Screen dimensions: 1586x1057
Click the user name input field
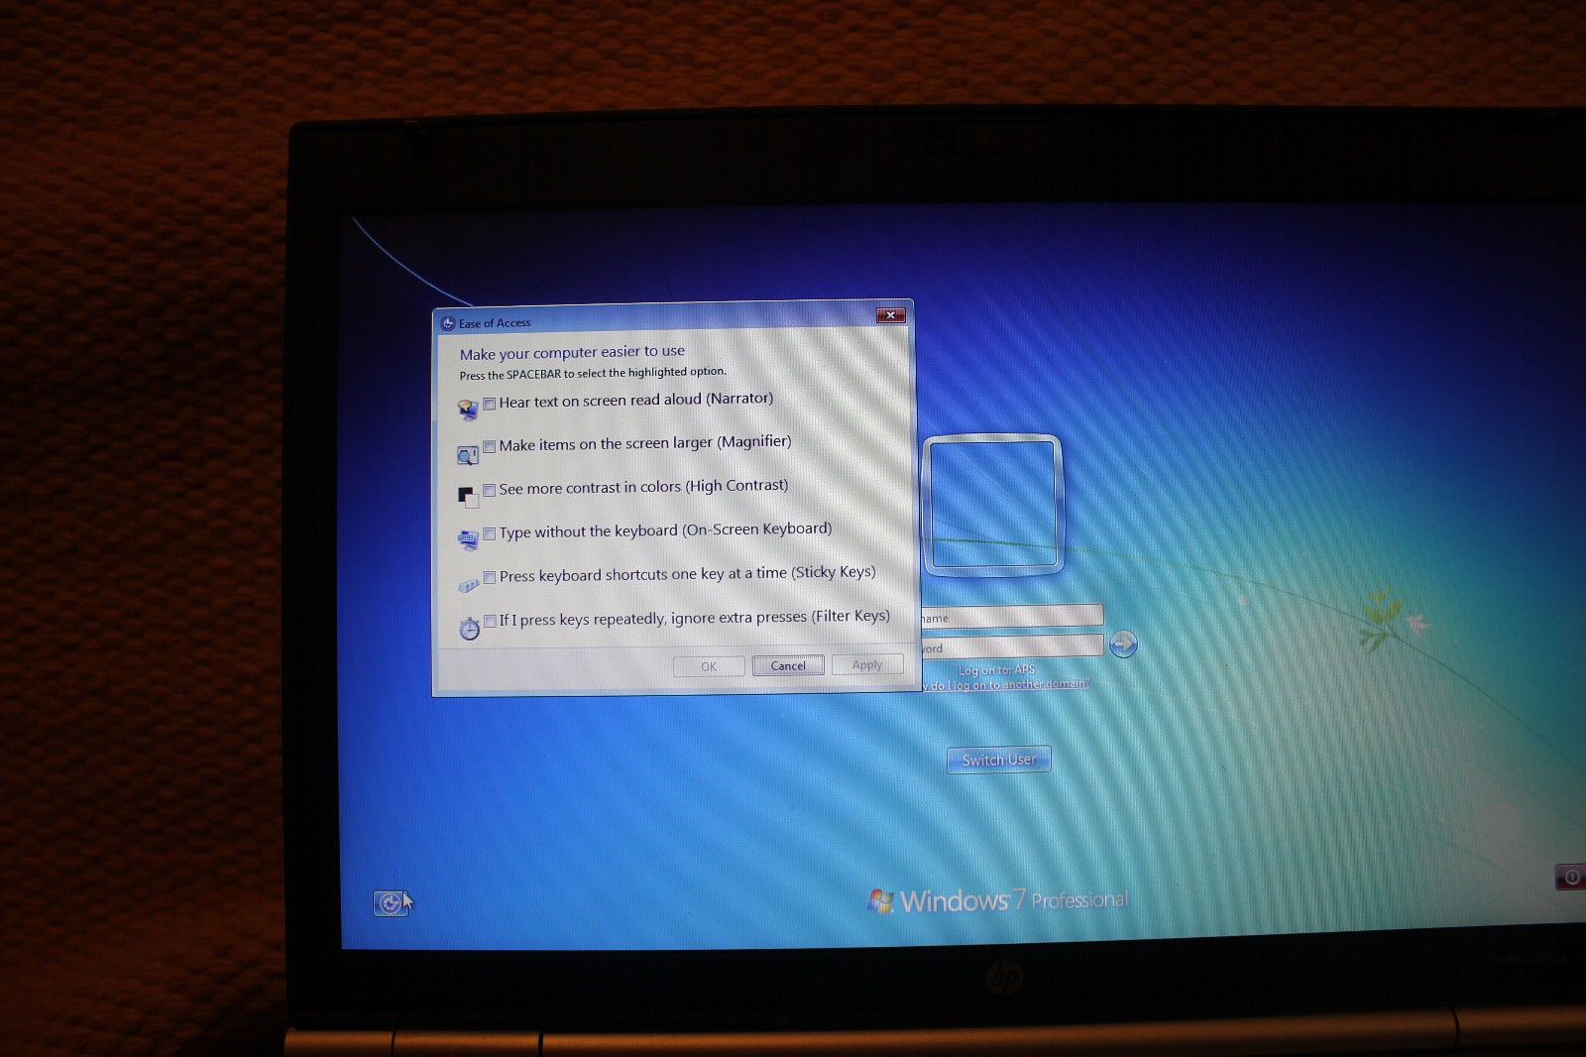click(1012, 616)
